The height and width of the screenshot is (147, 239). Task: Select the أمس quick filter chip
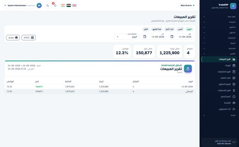point(180,29)
